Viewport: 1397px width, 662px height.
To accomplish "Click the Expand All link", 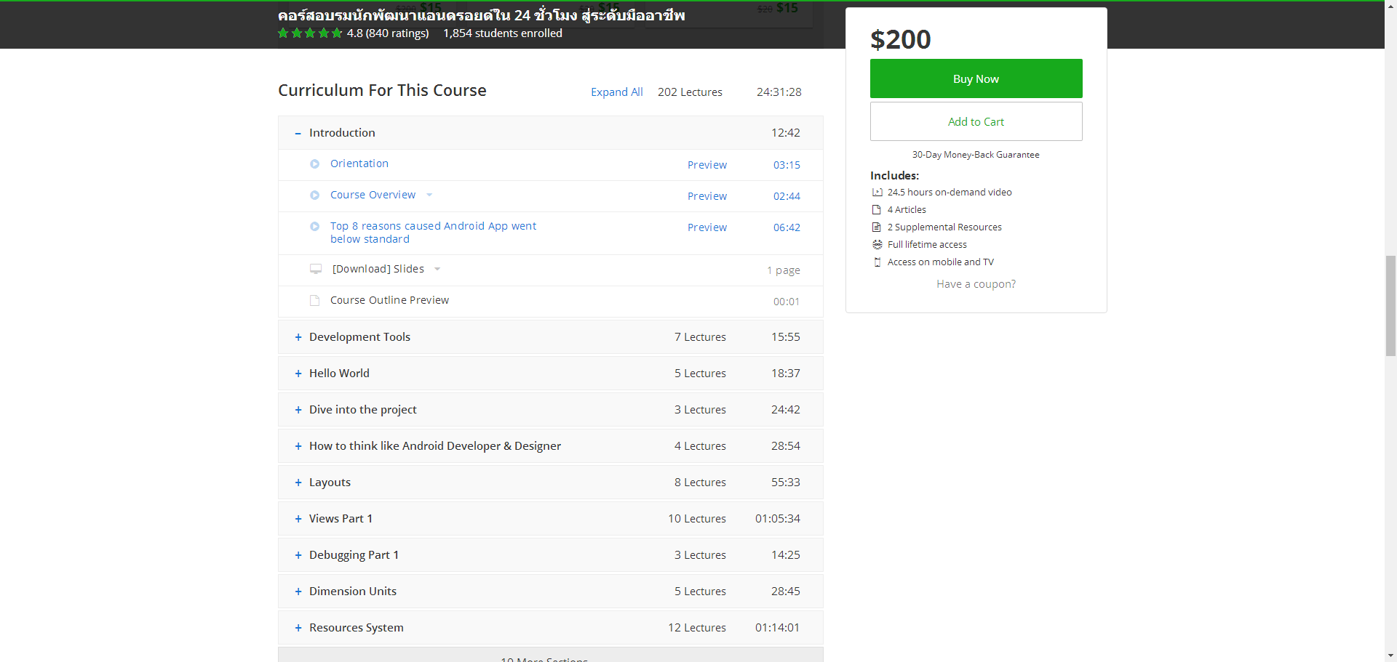I will click(x=616, y=92).
